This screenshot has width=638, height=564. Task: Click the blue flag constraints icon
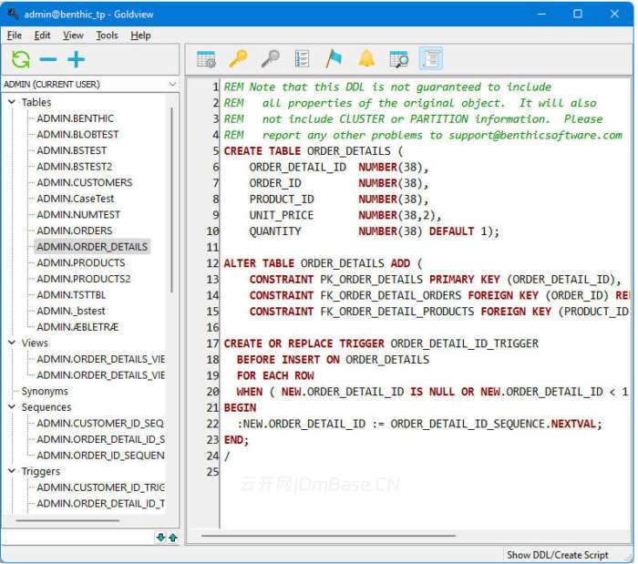tap(334, 59)
